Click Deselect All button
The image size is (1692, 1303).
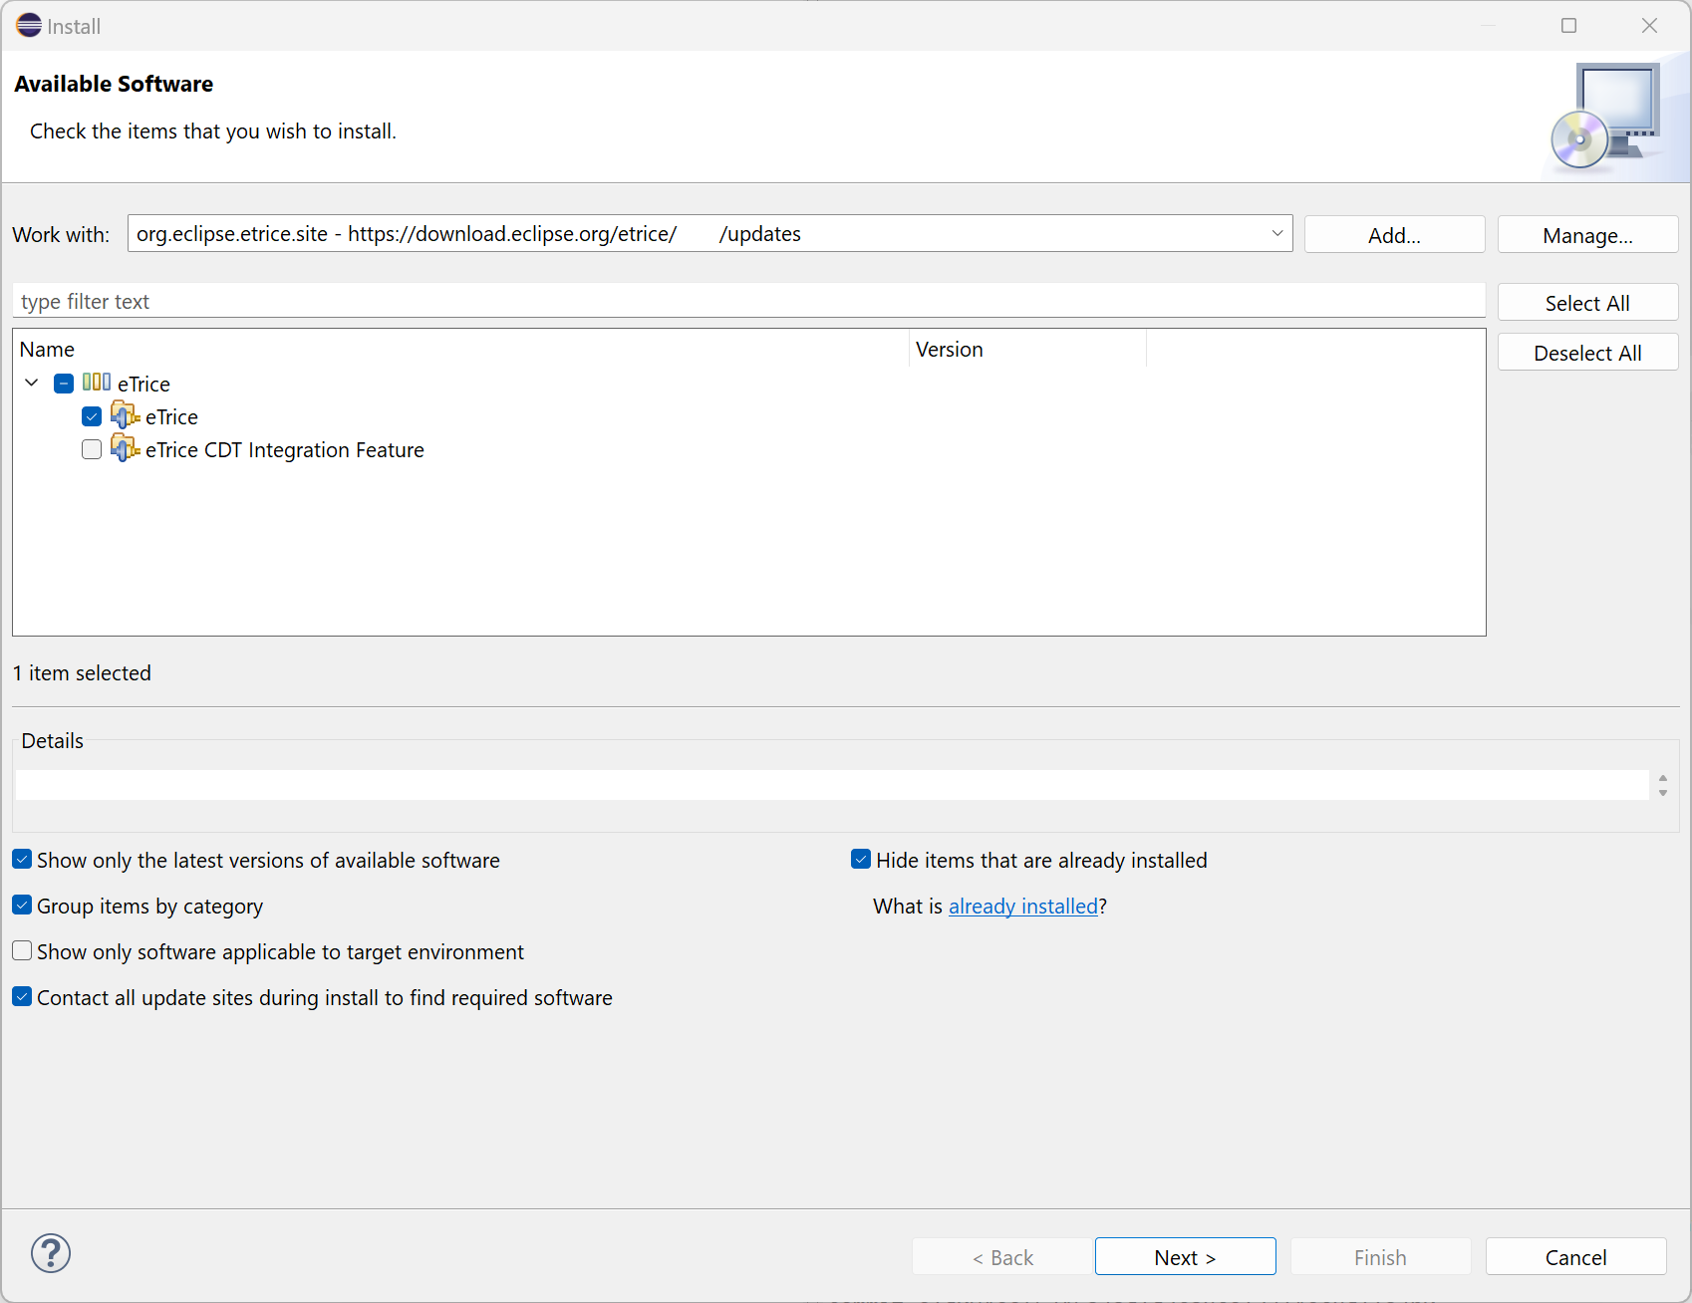pos(1587,353)
